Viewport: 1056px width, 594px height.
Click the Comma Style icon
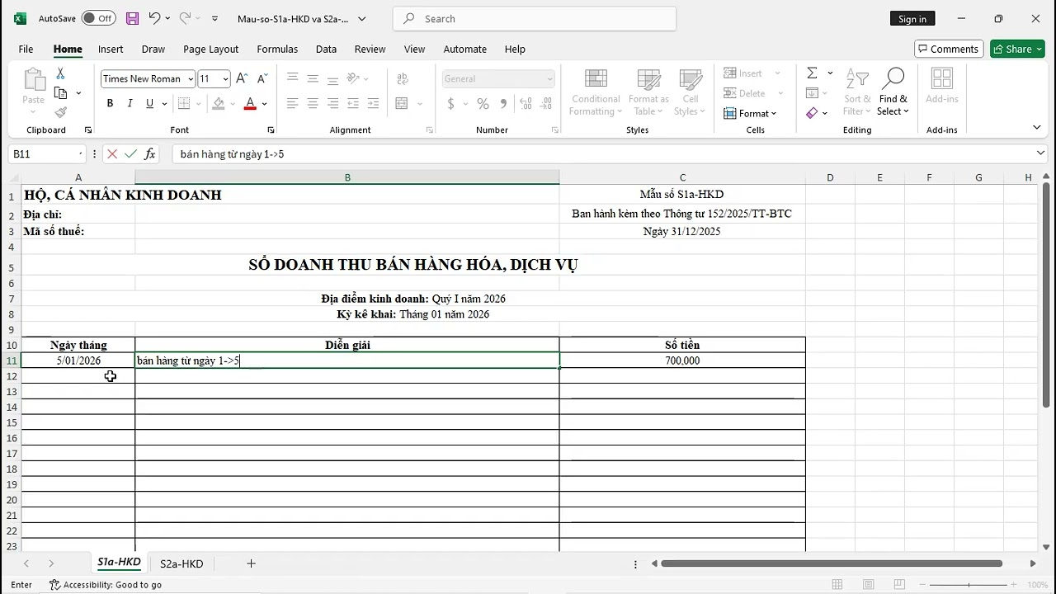(503, 104)
